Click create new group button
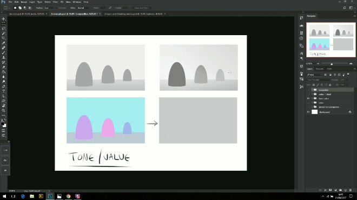 340,190
